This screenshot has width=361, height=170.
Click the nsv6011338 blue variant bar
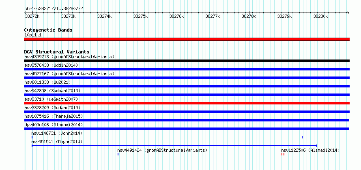(x=187, y=86)
